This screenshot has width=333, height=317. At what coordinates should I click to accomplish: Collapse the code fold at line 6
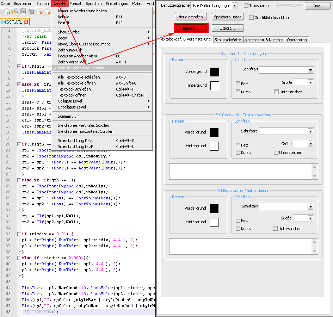(19, 66)
